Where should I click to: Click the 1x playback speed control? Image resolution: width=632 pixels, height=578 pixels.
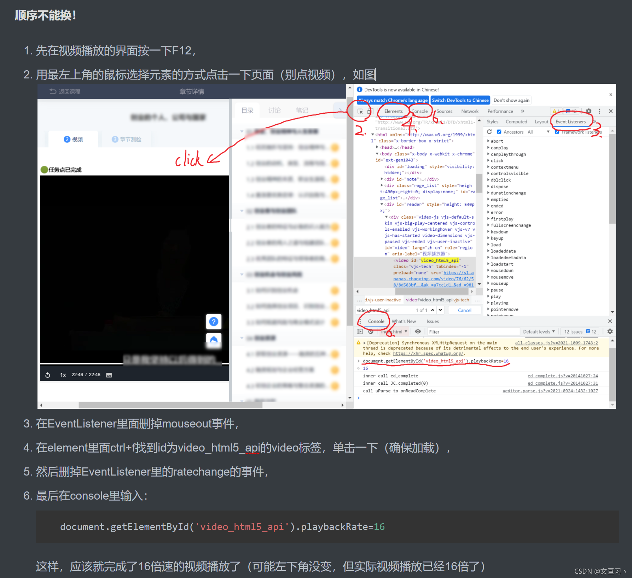click(x=63, y=375)
